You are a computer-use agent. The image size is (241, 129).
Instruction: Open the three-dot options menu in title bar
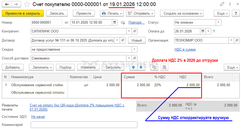click(230, 4)
